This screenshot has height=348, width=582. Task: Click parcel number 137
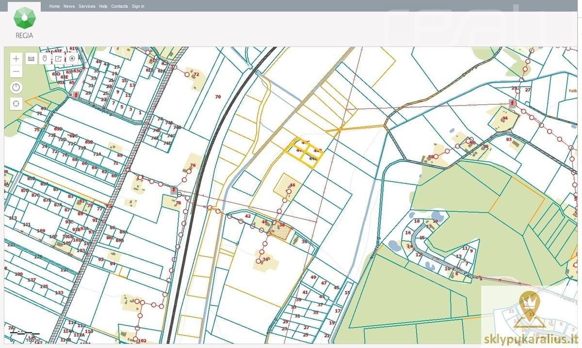(32, 280)
